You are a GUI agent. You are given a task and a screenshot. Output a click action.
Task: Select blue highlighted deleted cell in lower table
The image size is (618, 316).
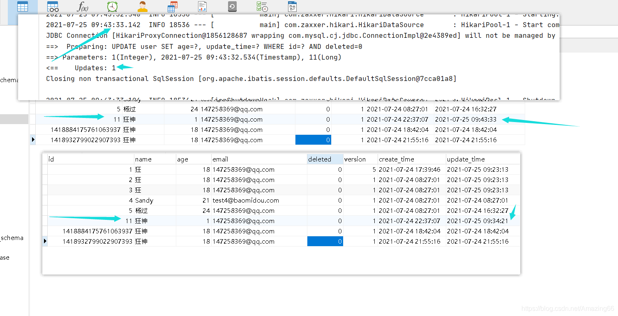tap(325, 242)
